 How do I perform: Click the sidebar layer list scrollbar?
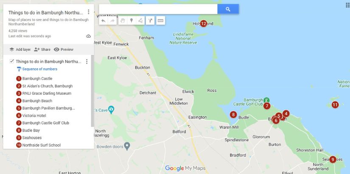[x=92, y=91]
